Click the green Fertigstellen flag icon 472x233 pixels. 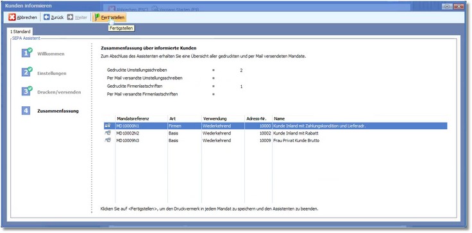pyautogui.click(x=97, y=17)
